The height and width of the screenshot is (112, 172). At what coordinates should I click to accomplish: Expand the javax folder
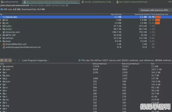1,41
